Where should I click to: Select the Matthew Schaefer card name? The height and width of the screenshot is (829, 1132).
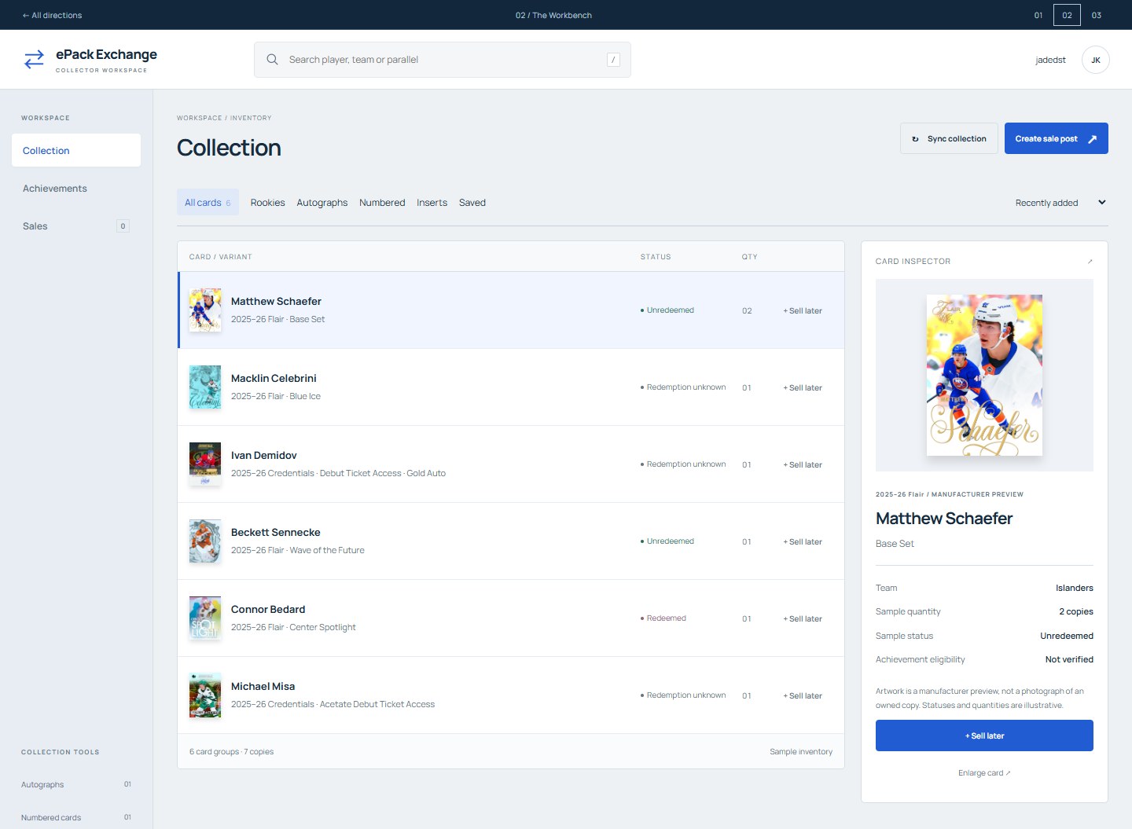click(276, 301)
